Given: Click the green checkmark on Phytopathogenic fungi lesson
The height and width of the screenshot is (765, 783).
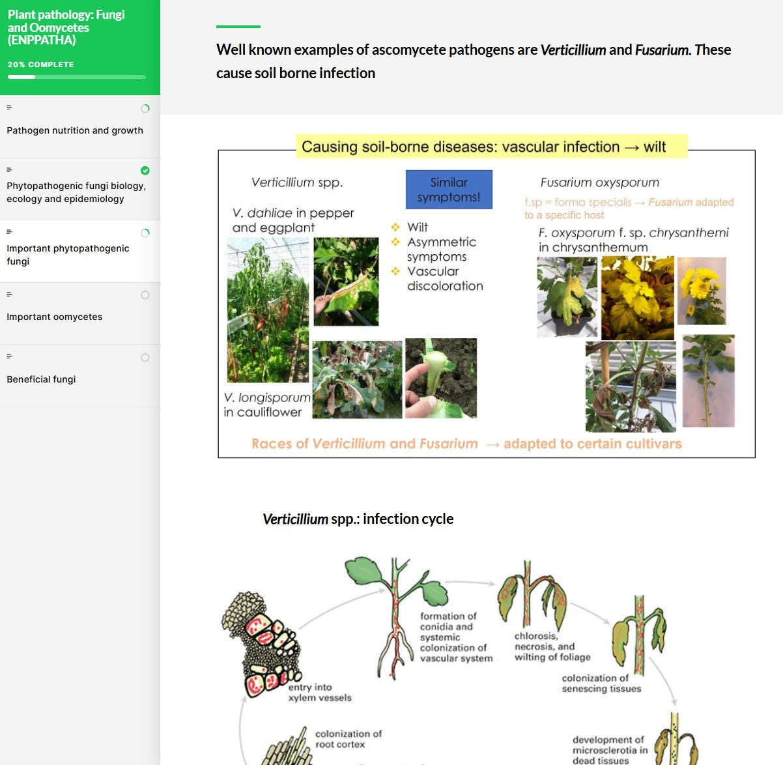Looking at the screenshot, I should [x=145, y=171].
